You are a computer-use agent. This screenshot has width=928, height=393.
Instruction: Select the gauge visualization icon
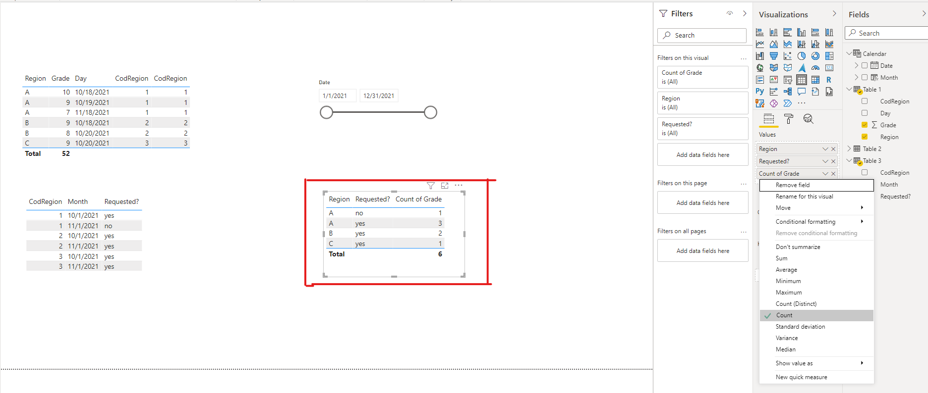(x=815, y=68)
